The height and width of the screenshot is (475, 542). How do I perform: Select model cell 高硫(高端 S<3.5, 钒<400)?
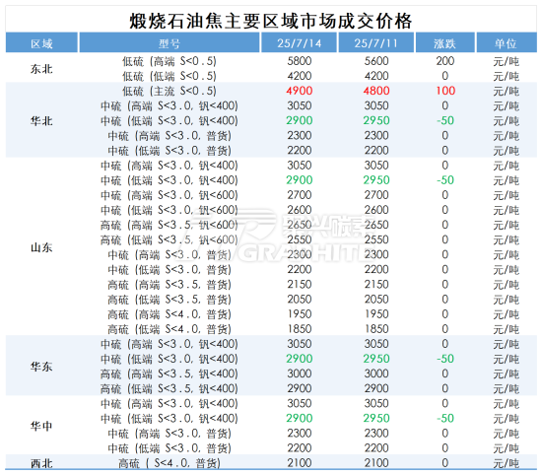click(169, 373)
